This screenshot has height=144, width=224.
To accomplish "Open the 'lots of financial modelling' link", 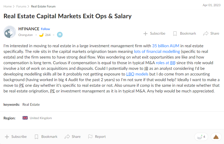I will tap(157, 52).
